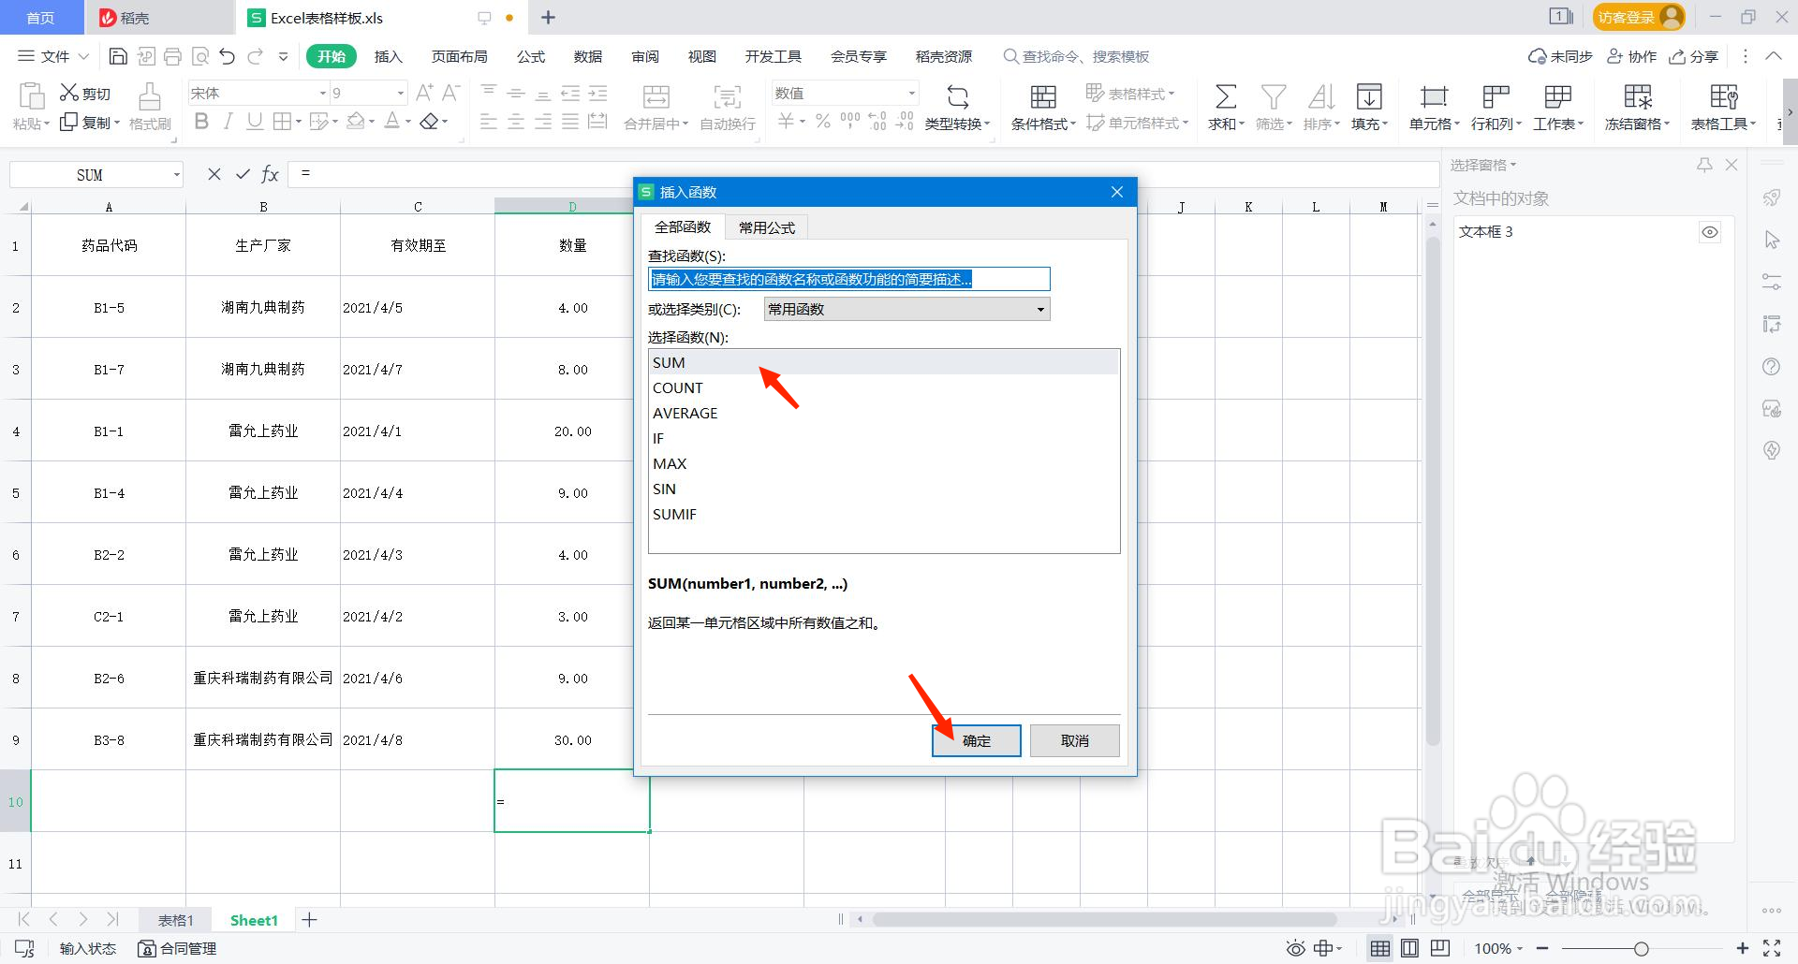Screen dimensions: 1798x964
Task: Click the Insert Function fx icon
Action: 270,174
